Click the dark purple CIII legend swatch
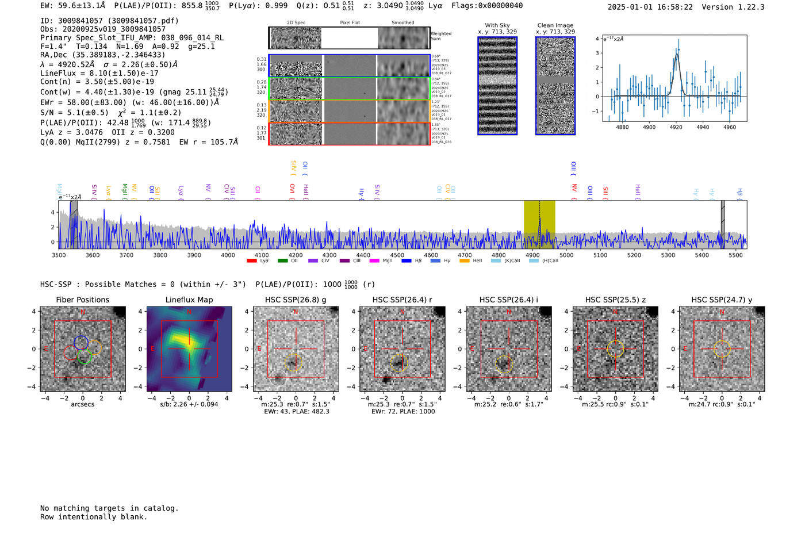This screenshot has width=805, height=548. click(x=344, y=261)
